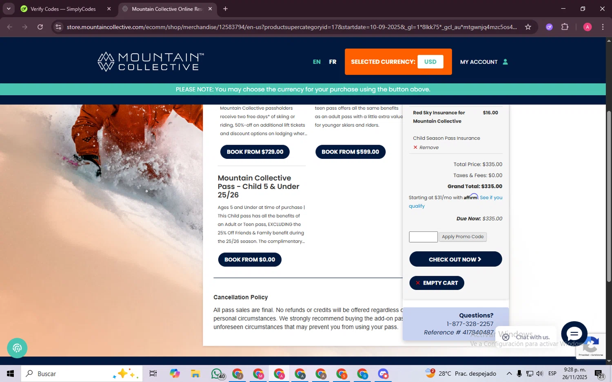The height and width of the screenshot is (382, 612).
Task: Switch language to EN
Action: click(x=317, y=62)
